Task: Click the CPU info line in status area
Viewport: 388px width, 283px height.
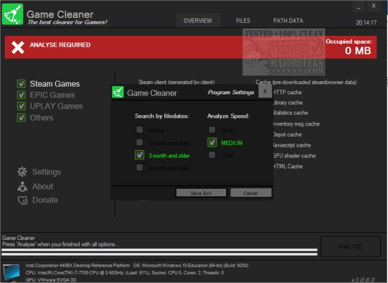Action: point(125,273)
